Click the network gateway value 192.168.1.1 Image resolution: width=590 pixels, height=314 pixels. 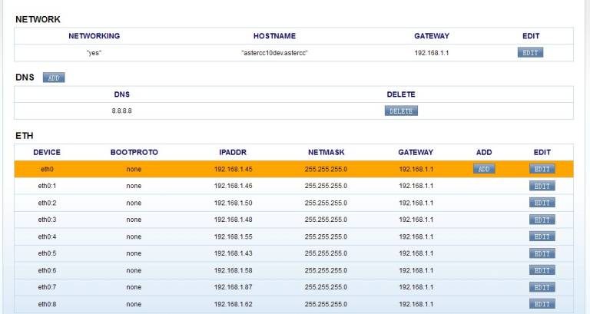(431, 53)
